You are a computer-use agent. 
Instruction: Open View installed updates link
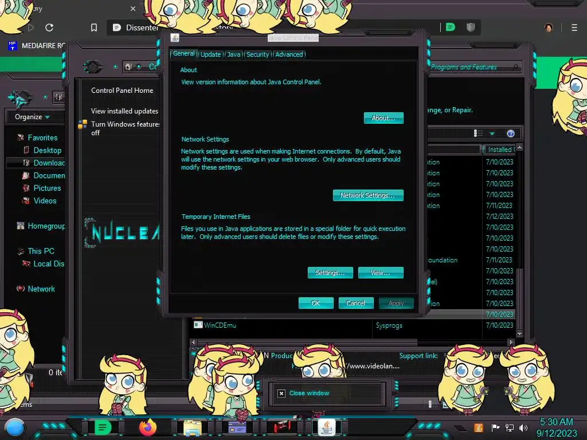point(124,111)
